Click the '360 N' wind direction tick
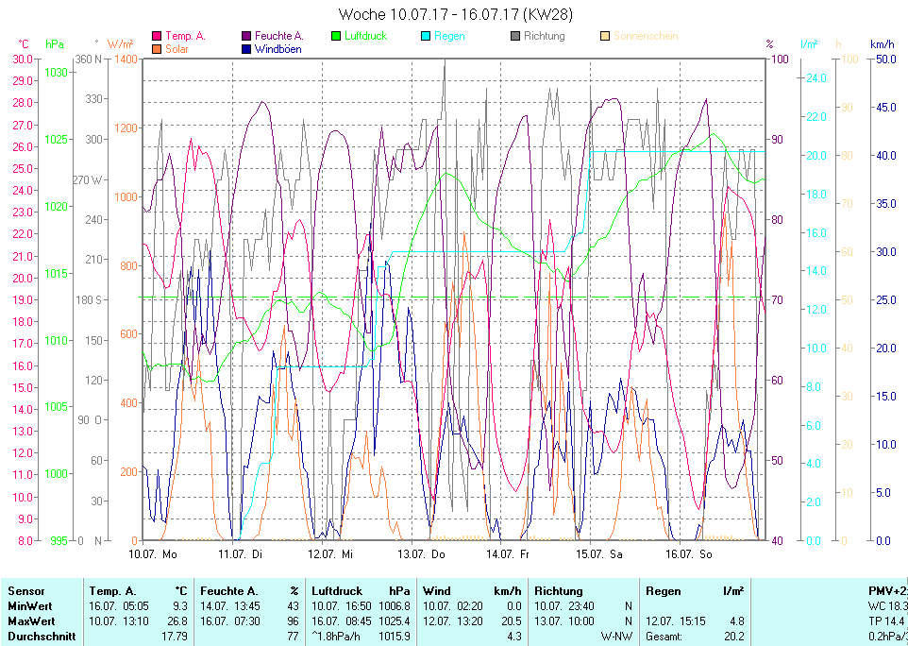This screenshot has height=646, width=908. point(89,59)
